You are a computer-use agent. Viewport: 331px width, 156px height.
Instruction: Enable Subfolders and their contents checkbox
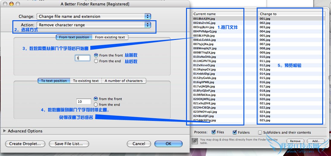(260, 132)
